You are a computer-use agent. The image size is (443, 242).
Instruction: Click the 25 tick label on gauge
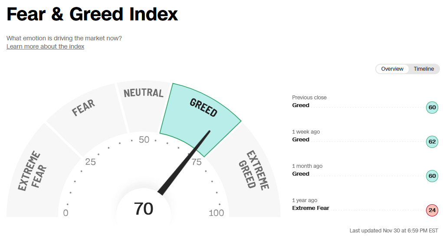(90, 162)
